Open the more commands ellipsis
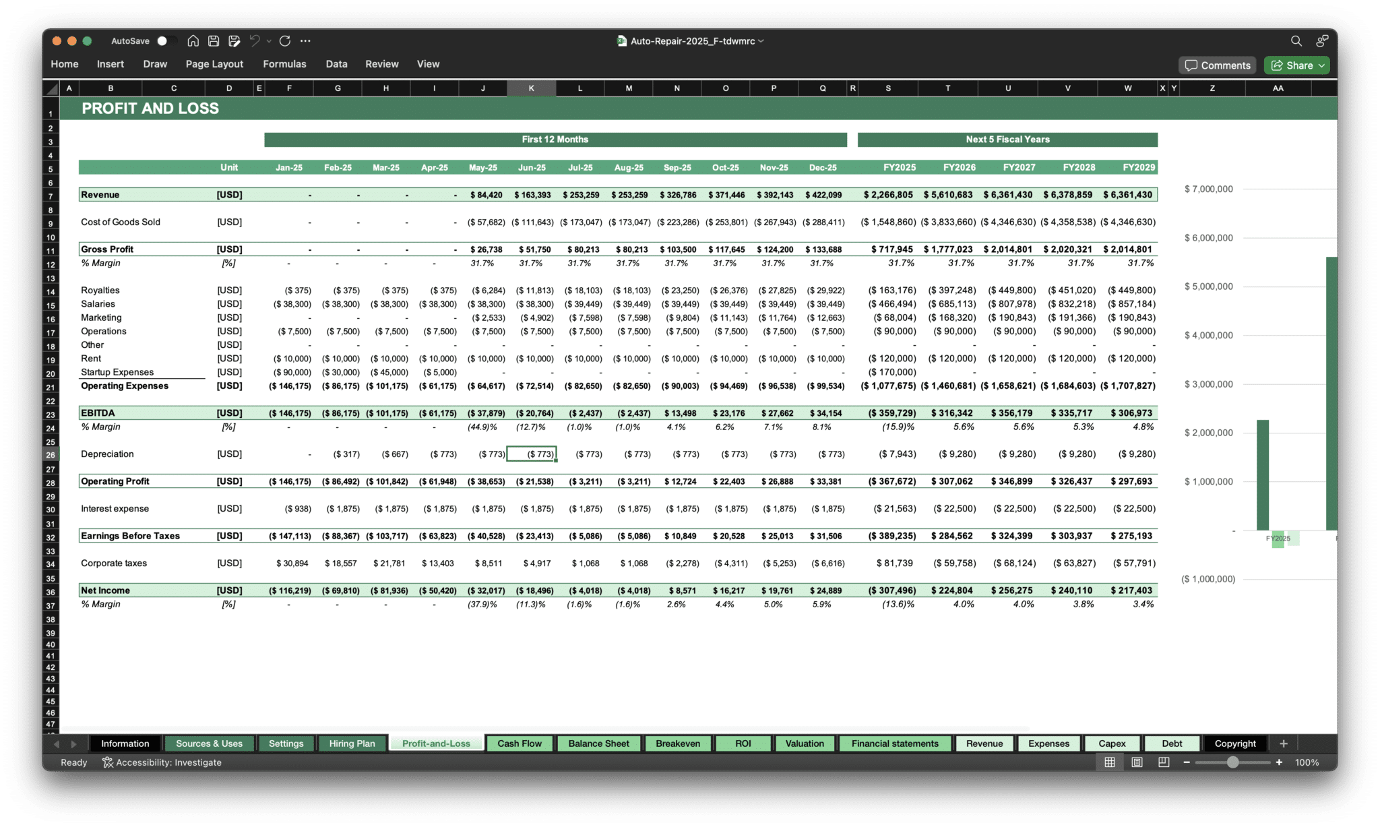This screenshot has height=827, width=1380. [305, 41]
